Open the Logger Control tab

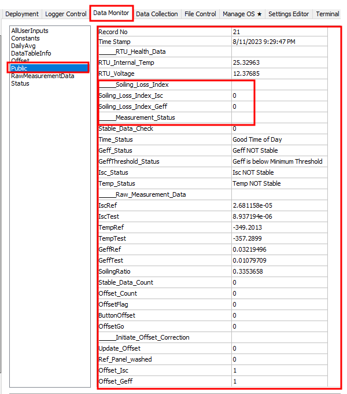click(x=65, y=14)
